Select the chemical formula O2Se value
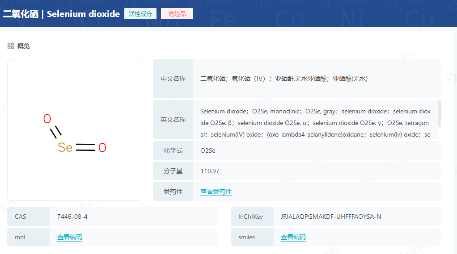Image resolution: width=457 pixels, height=254 pixels. (x=208, y=150)
